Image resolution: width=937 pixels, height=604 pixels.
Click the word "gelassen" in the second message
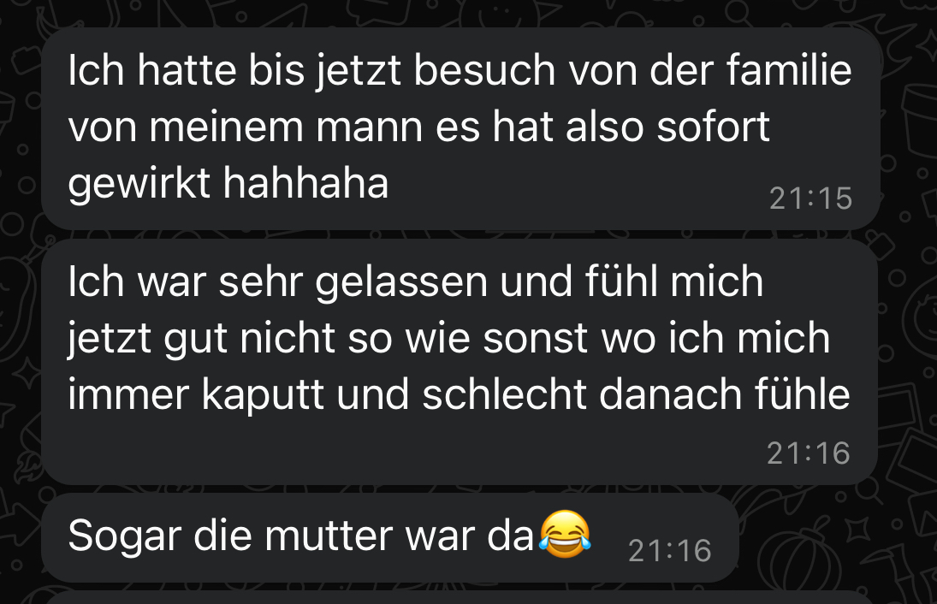coord(401,282)
